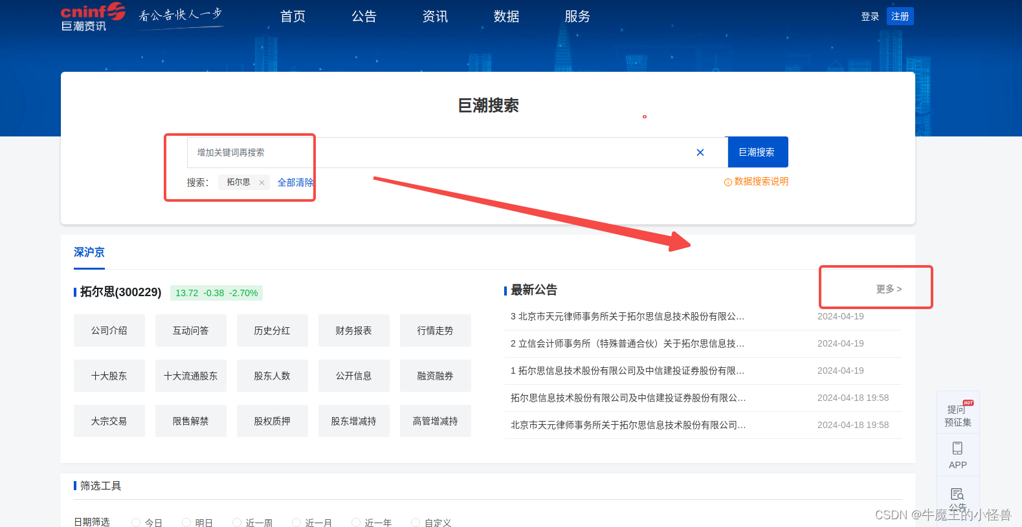Select the 近一月 date filter radio

tap(296, 522)
